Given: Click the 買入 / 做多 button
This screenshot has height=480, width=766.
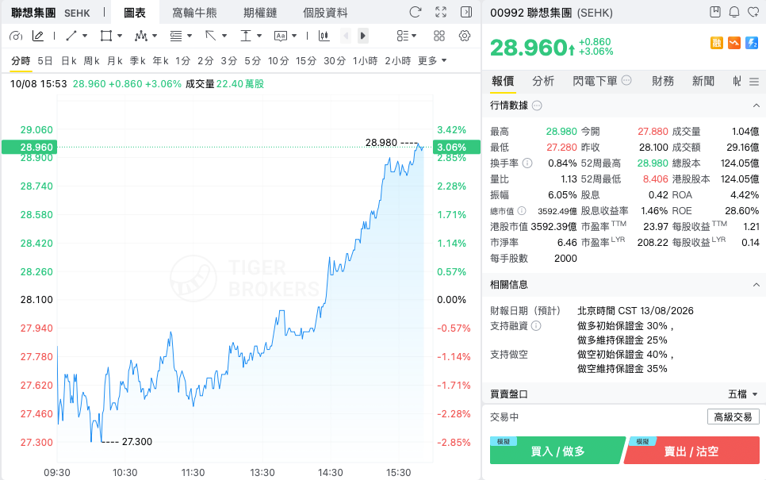Looking at the screenshot, I should 557,451.
